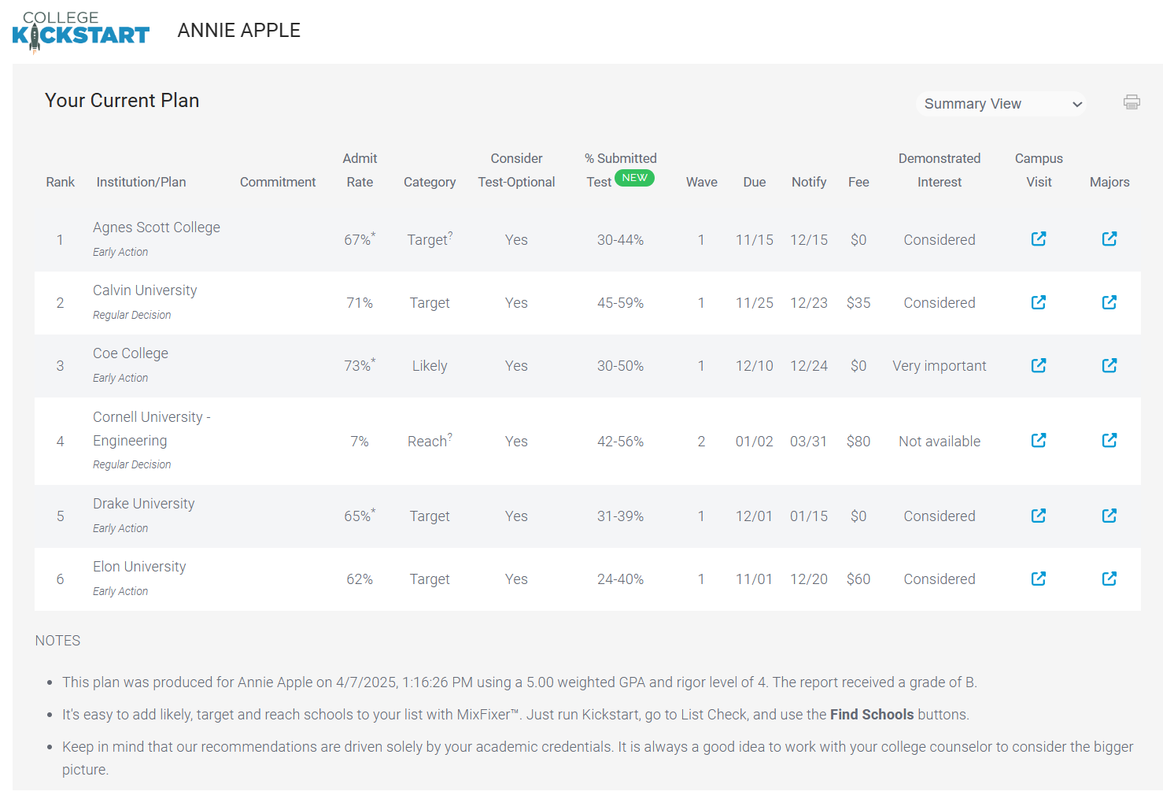Open Campus Visit link for Elon University
The width and height of the screenshot is (1163, 795).
1039,579
